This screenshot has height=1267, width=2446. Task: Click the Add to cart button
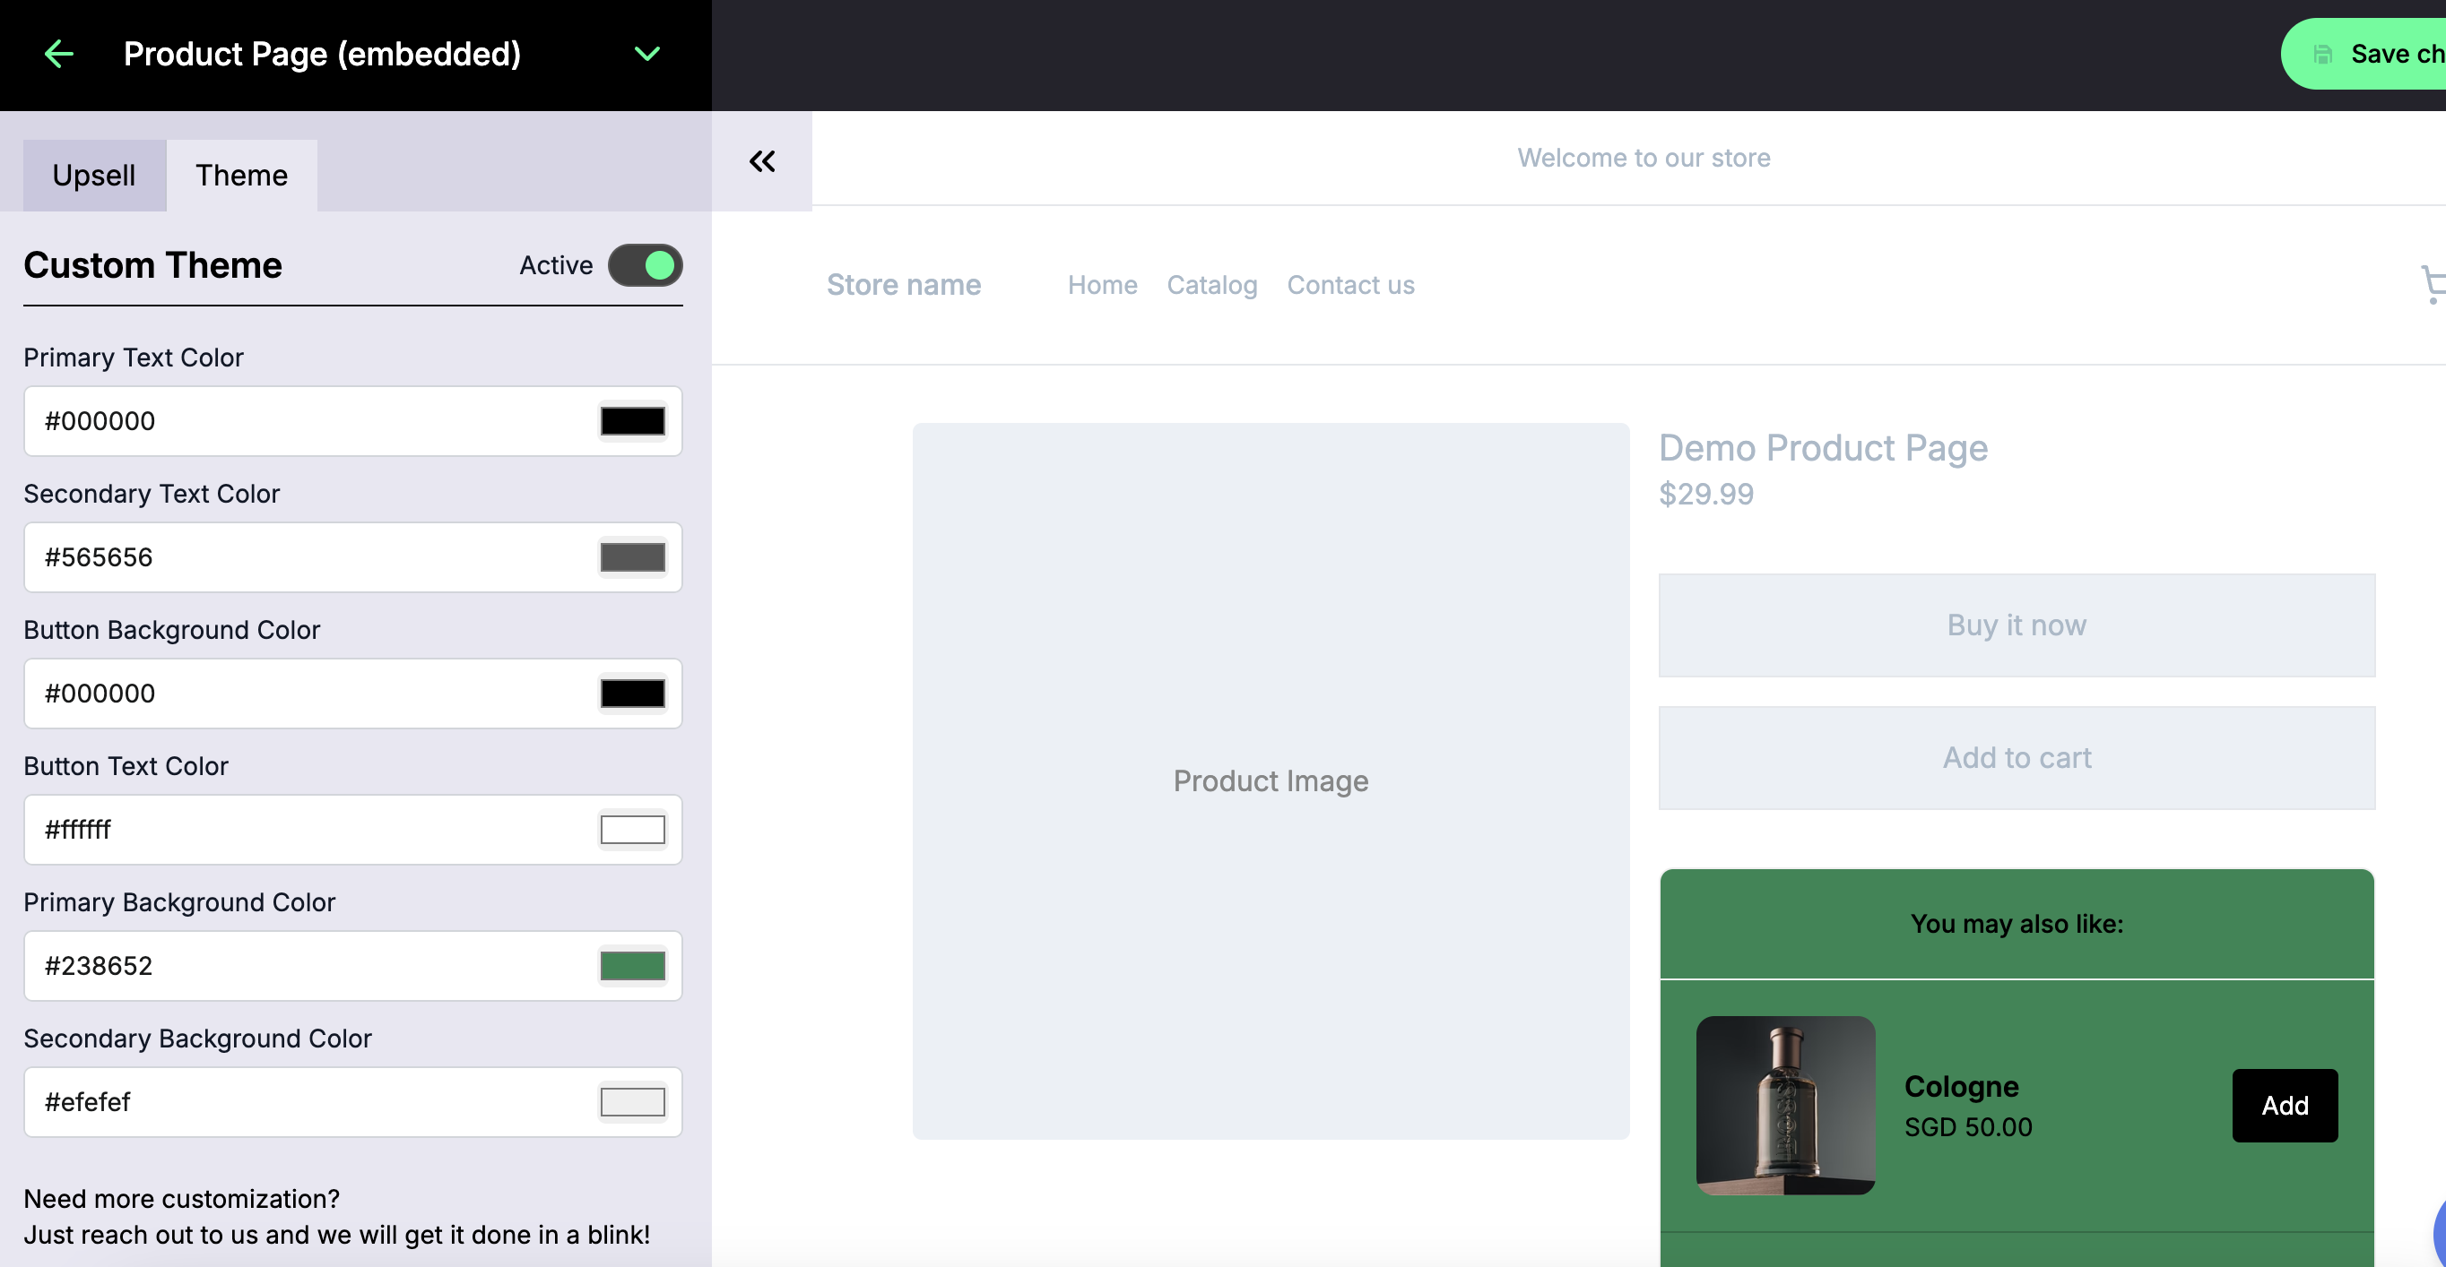(x=2017, y=757)
